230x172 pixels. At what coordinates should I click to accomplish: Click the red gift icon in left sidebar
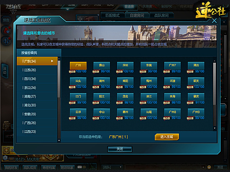pos(6,30)
